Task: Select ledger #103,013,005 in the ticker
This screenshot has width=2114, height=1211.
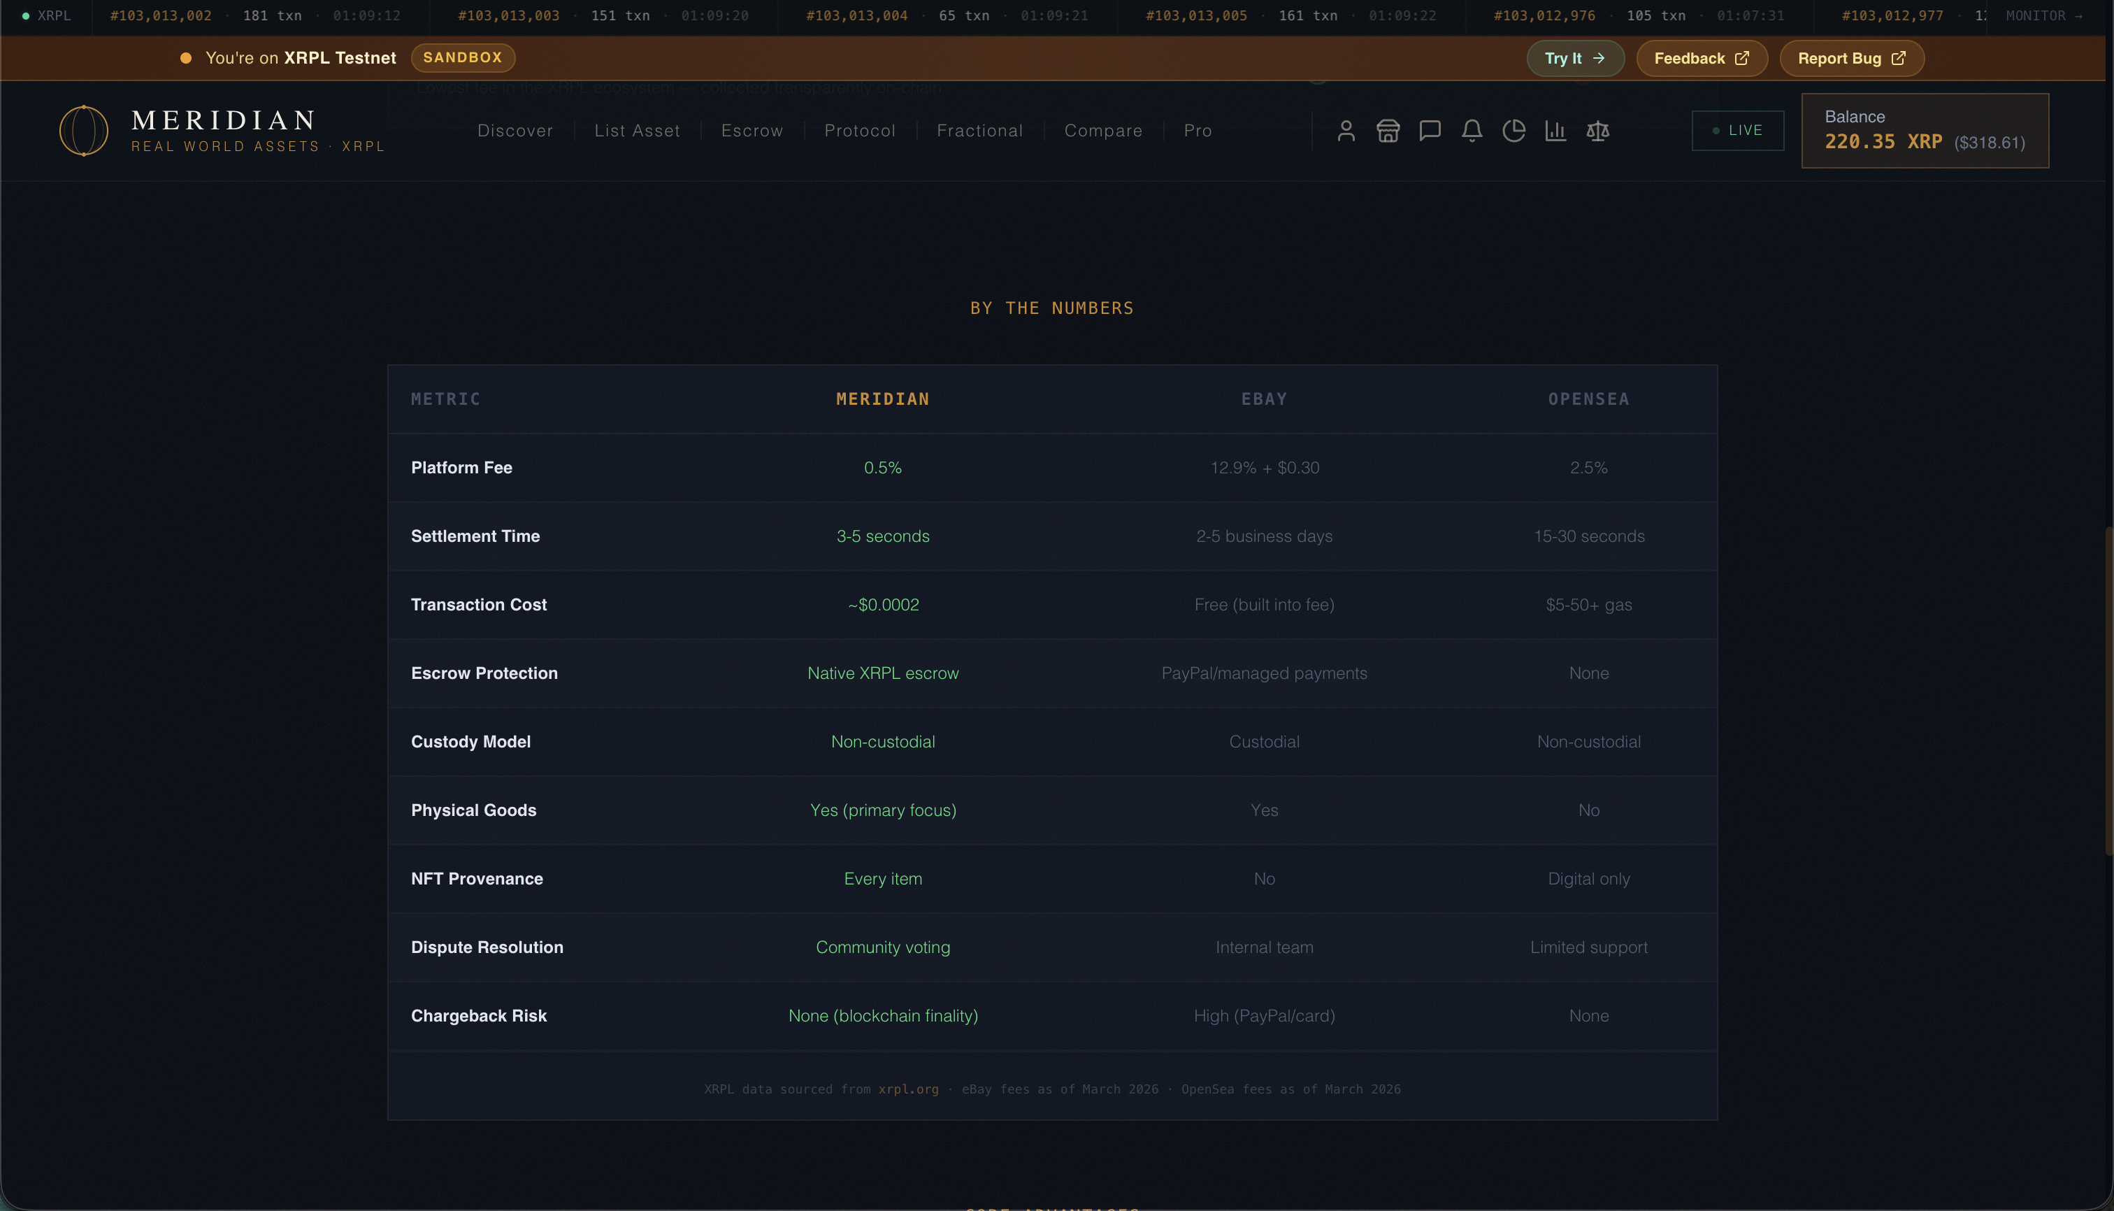Action: click(x=1197, y=16)
